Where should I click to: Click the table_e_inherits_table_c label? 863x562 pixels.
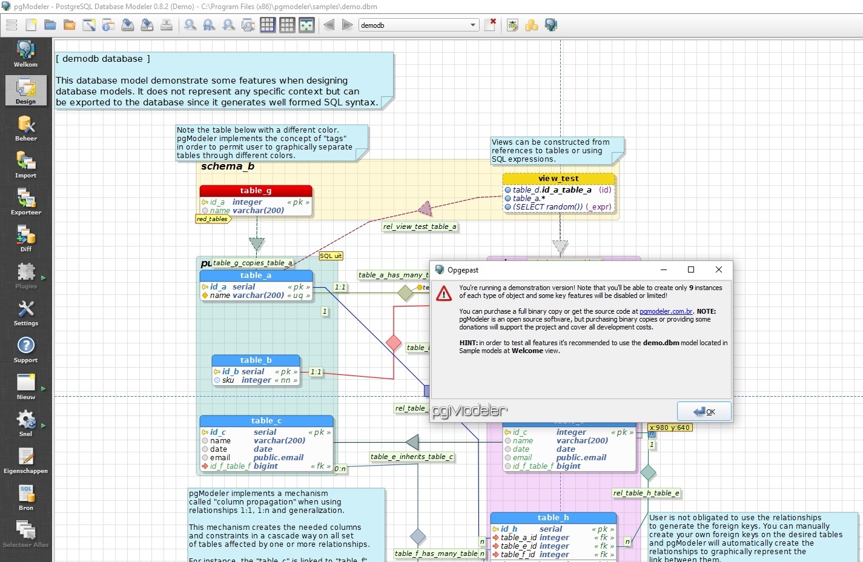point(412,457)
